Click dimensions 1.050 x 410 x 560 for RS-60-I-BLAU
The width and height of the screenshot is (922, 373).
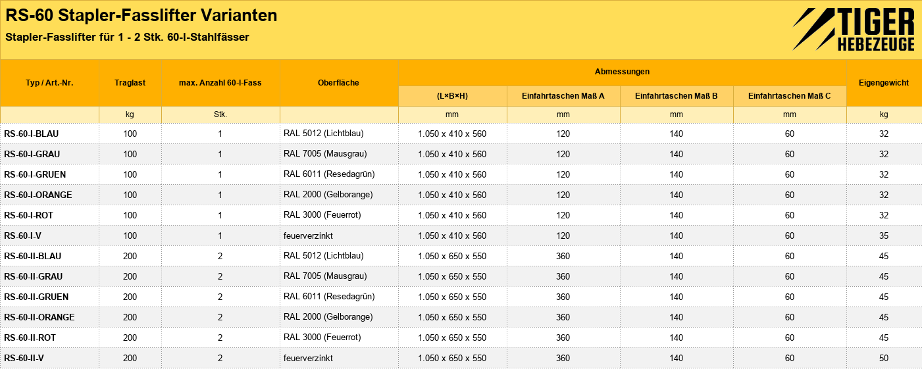pyautogui.click(x=452, y=134)
